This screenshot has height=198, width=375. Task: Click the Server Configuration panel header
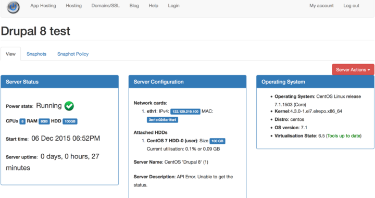(x=187, y=82)
